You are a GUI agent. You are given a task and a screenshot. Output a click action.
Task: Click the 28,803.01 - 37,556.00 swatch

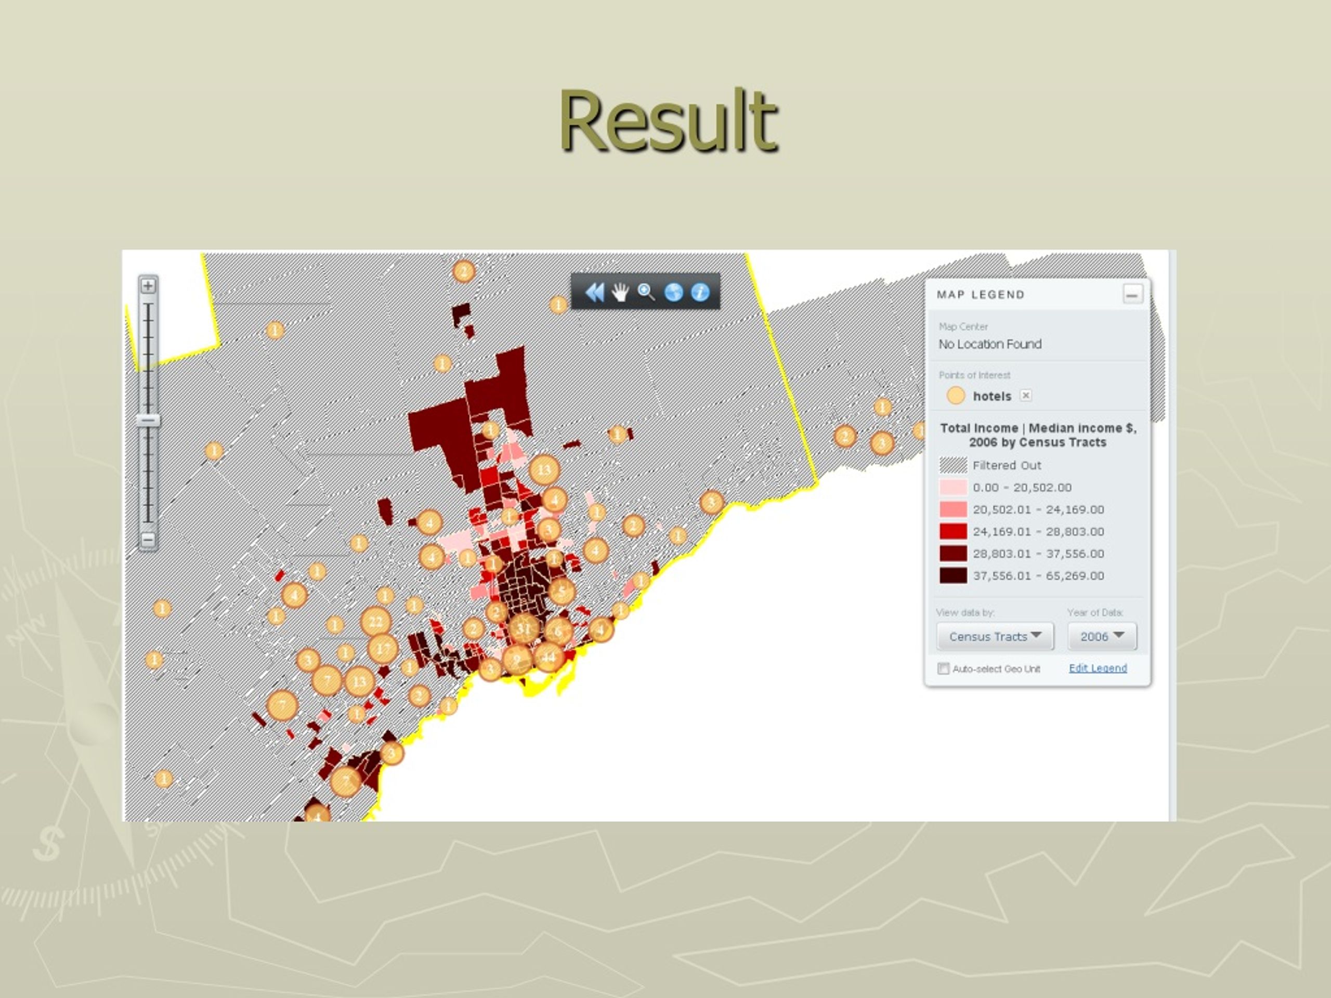coord(953,554)
